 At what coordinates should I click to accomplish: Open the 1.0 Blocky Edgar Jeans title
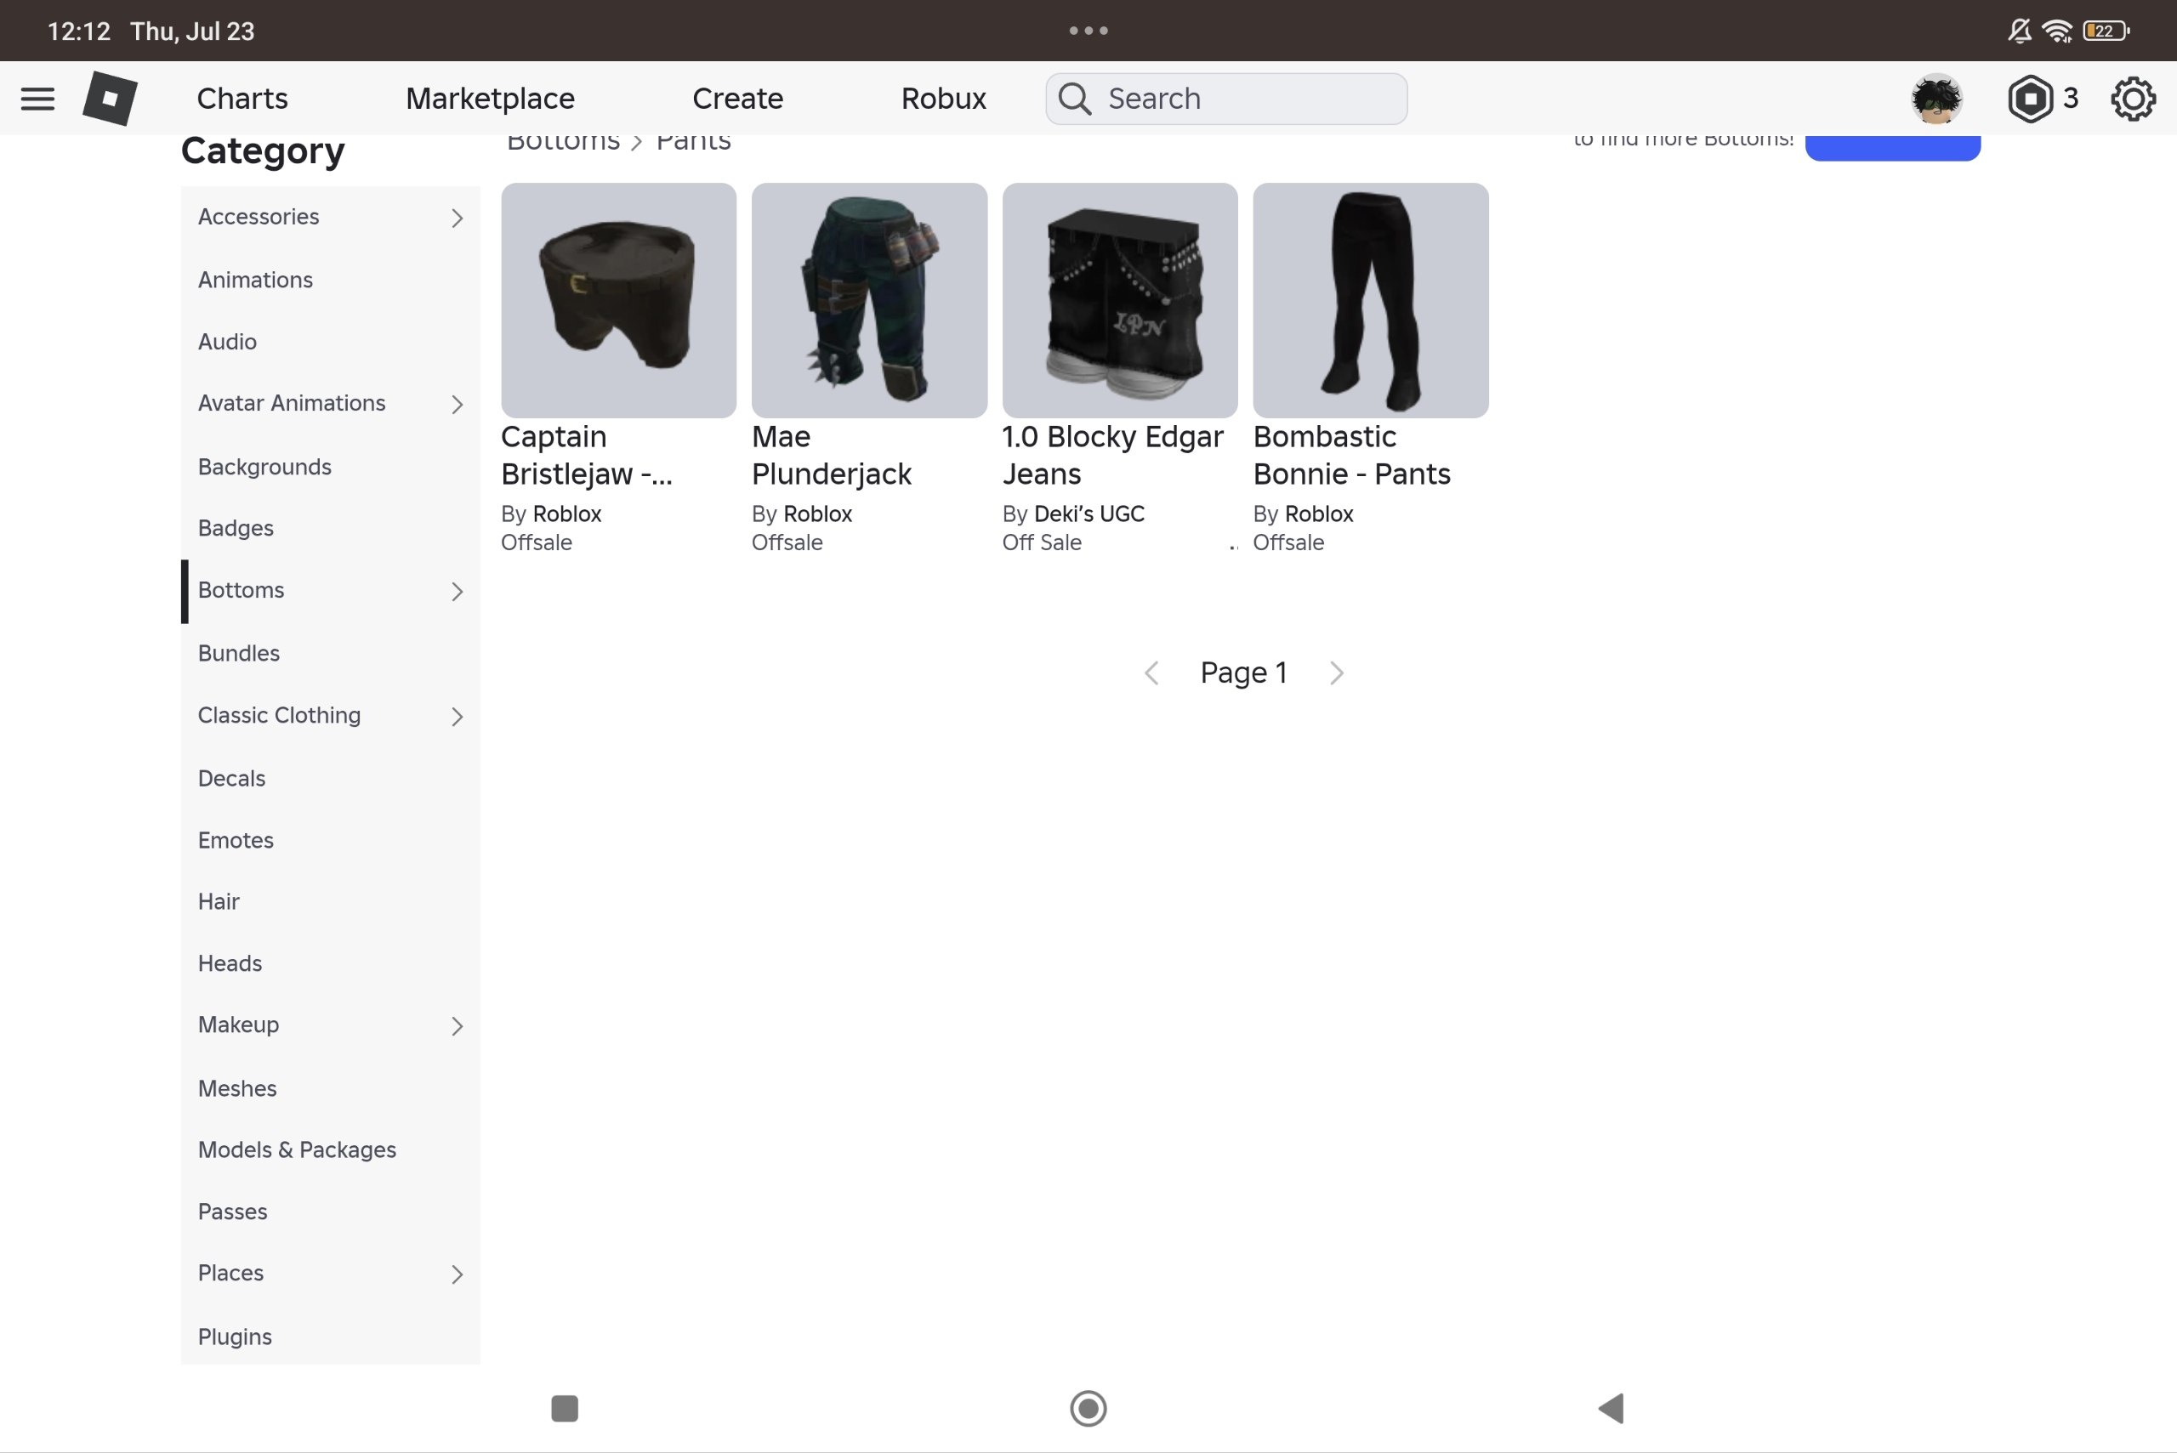click(1113, 455)
